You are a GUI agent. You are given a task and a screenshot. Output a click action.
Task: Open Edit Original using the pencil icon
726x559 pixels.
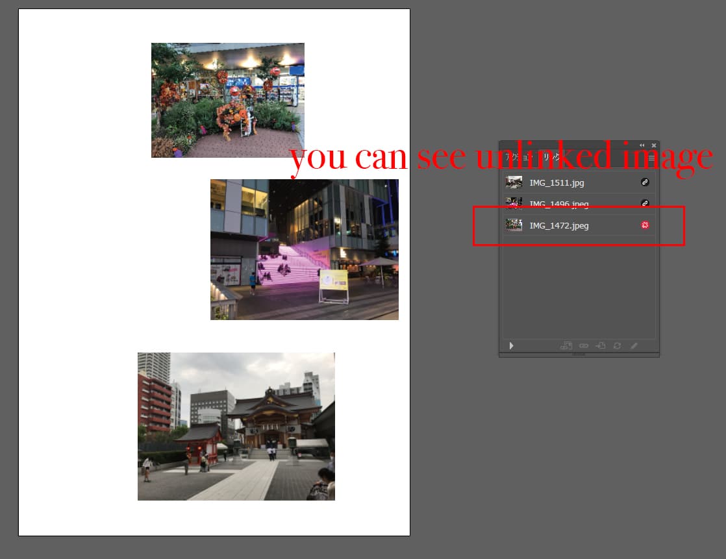[x=634, y=346]
